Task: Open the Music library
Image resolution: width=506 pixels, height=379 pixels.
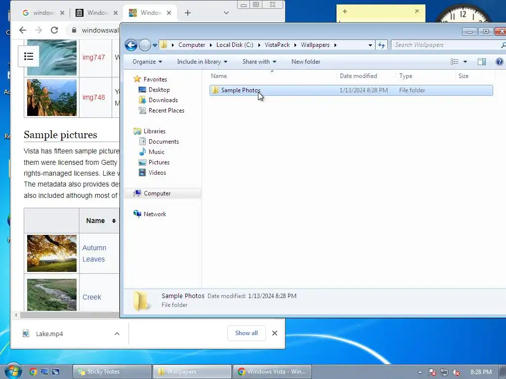Action: 156,152
